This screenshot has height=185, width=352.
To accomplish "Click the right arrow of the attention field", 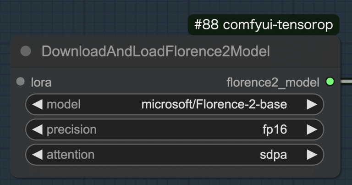I will [x=312, y=155].
